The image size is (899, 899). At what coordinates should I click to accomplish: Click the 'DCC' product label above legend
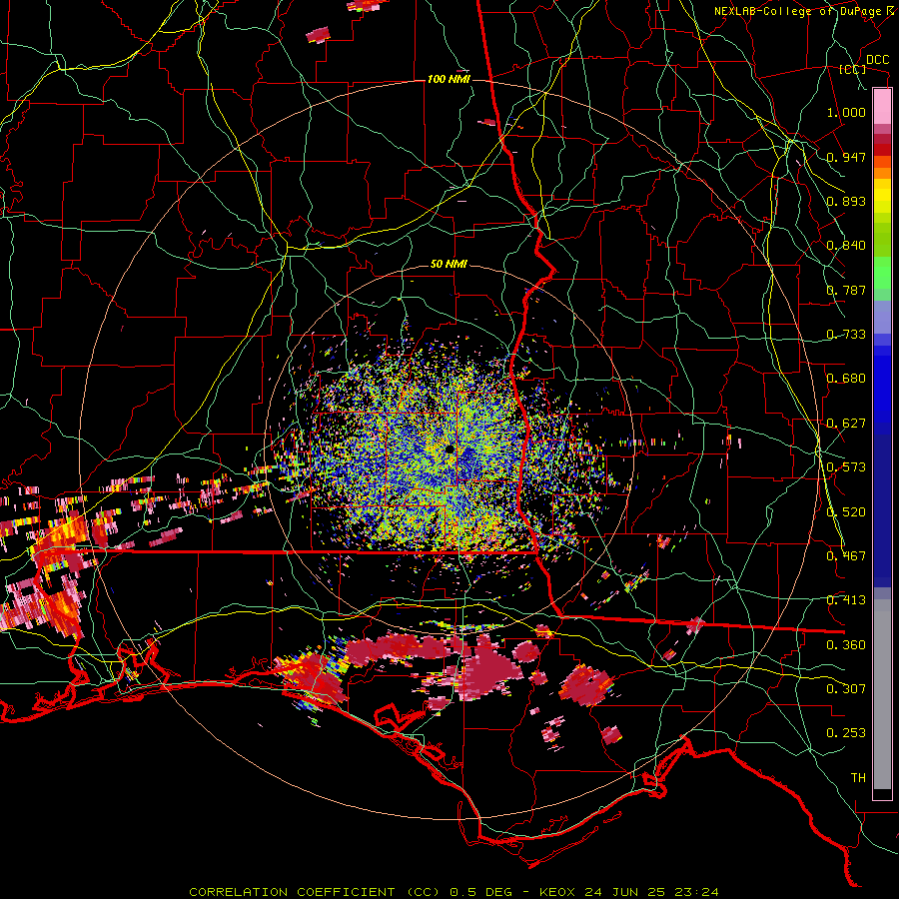click(x=877, y=60)
